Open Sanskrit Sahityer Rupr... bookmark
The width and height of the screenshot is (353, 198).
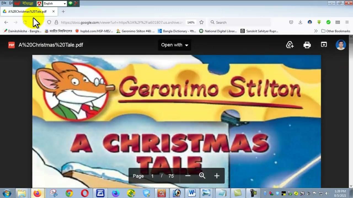pyautogui.click(x=260, y=31)
